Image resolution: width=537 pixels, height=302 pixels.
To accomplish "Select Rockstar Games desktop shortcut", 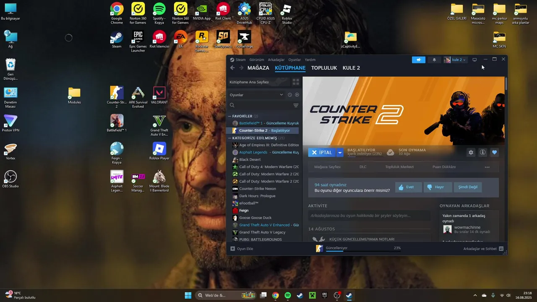I will coord(202,42).
